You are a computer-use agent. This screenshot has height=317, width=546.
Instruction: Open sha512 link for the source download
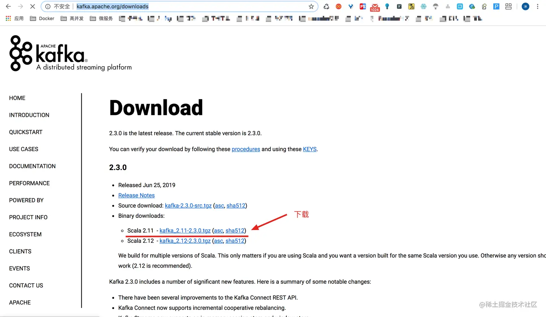[236, 206]
